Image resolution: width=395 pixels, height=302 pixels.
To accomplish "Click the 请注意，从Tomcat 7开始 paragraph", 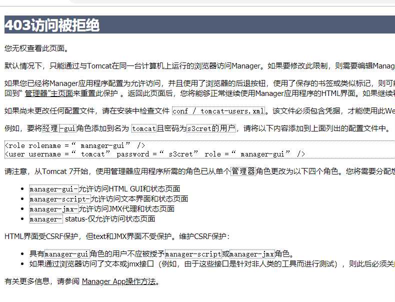I will tap(200, 171).
